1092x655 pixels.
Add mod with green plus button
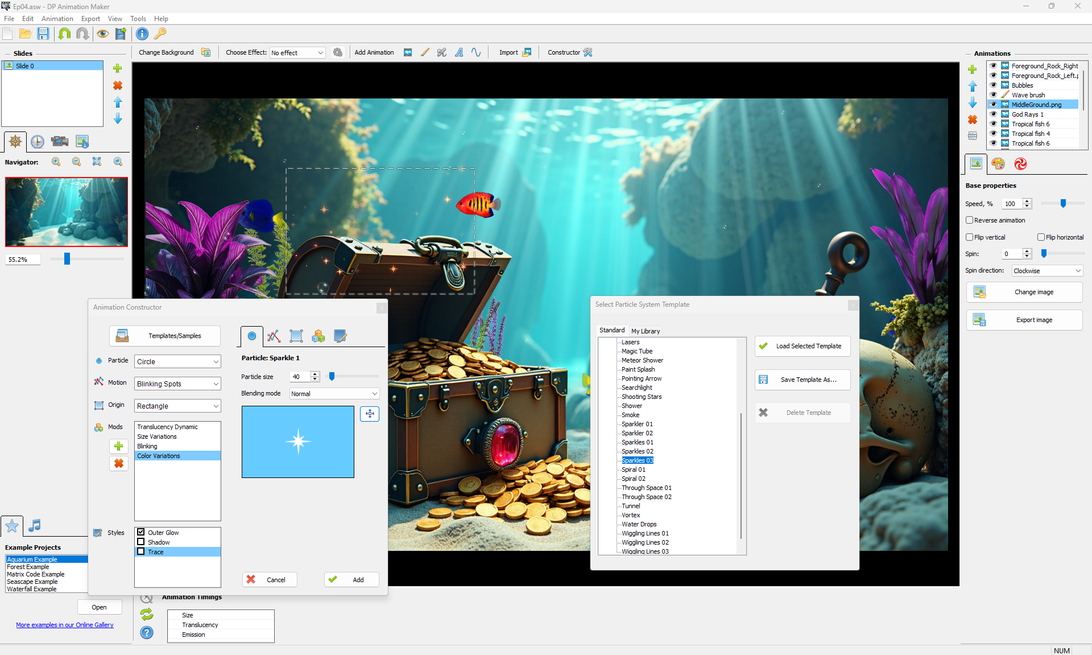point(119,446)
